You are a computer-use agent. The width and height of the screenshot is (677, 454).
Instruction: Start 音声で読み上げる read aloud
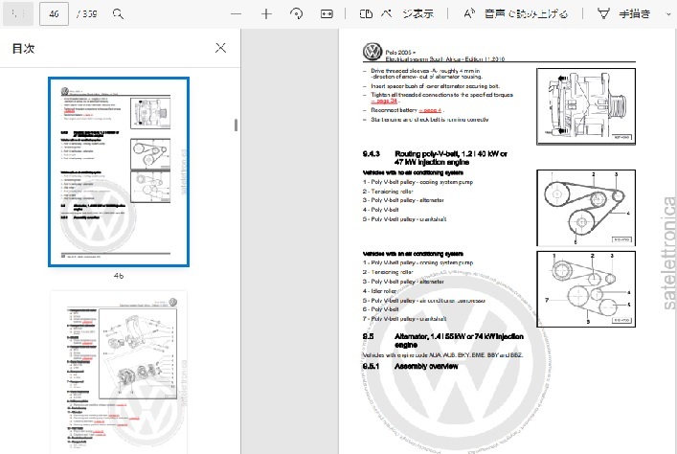516,13
